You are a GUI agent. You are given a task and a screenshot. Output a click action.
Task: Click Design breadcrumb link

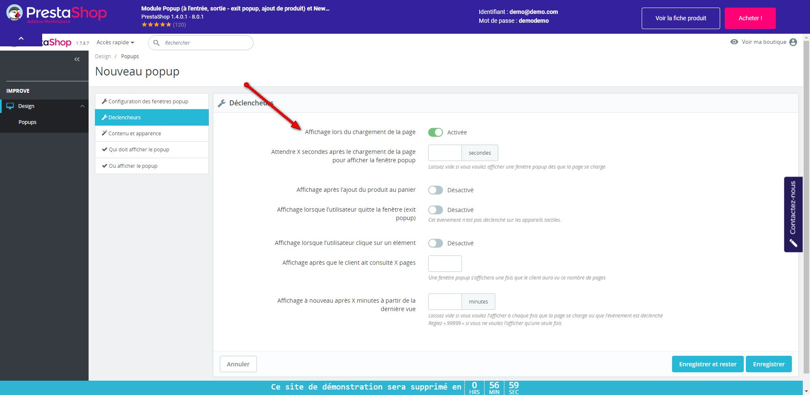click(x=103, y=56)
